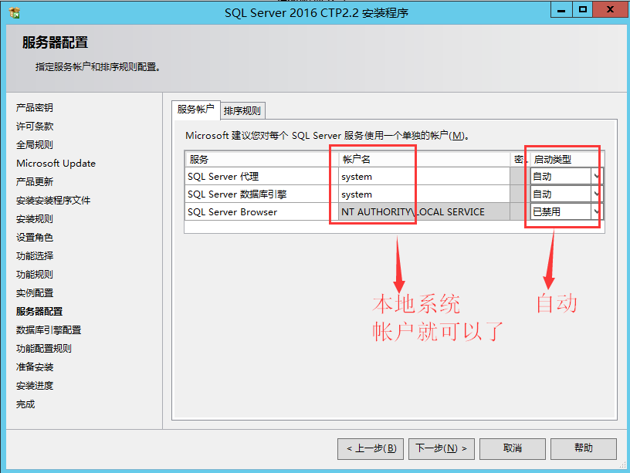
Task: Select the 功能配置规则 step in sidebar
Action: [x=44, y=348]
